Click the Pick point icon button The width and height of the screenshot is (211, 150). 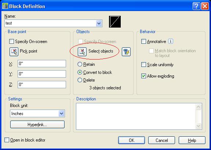(14, 52)
